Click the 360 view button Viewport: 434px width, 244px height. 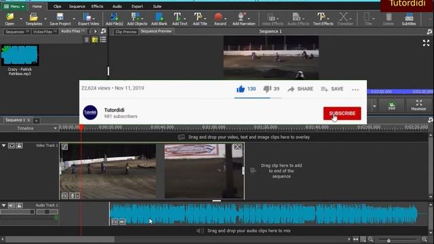[391, 106]
